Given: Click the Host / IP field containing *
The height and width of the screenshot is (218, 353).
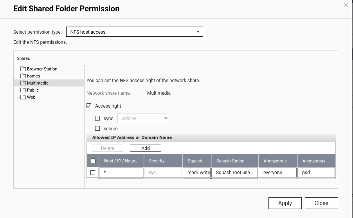Looking at the screenshot, I should [121, 173].
